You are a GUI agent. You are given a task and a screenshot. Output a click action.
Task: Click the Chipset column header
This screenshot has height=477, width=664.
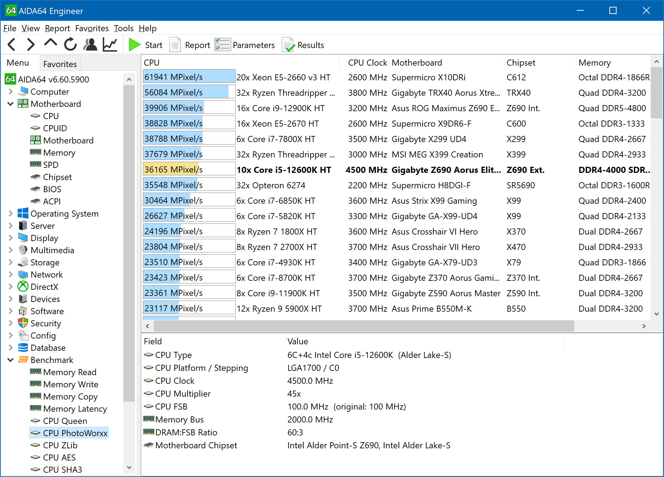521,63
